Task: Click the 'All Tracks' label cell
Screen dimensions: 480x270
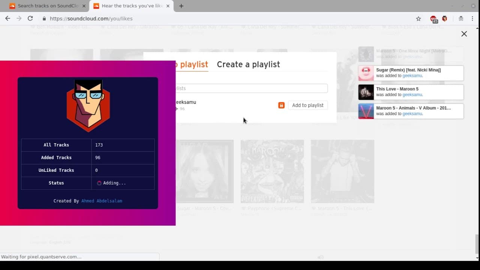Action: point(56,145)
